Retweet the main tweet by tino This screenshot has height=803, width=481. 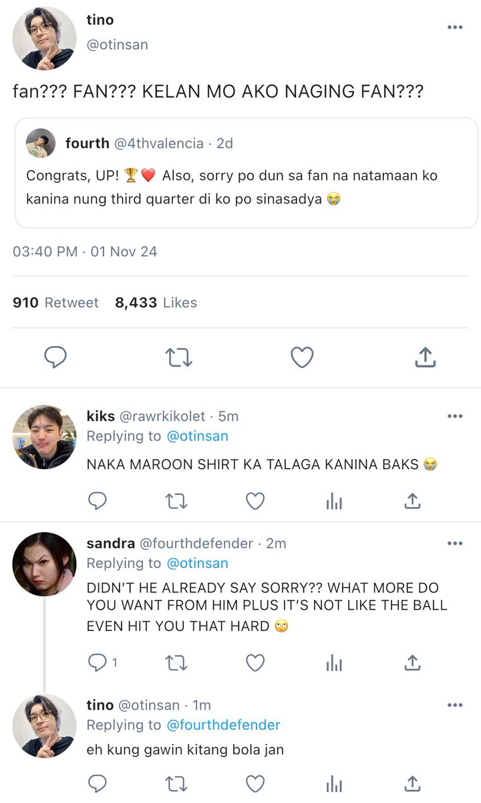pos(178,358)
